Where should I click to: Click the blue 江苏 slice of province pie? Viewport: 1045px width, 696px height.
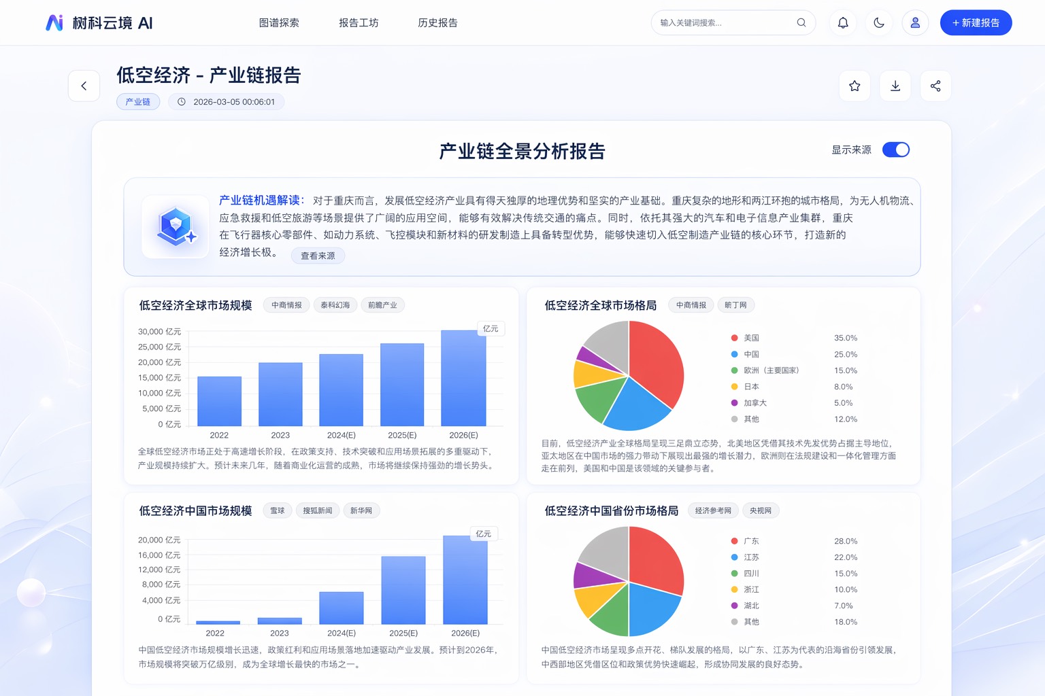[x=652, y=607]
